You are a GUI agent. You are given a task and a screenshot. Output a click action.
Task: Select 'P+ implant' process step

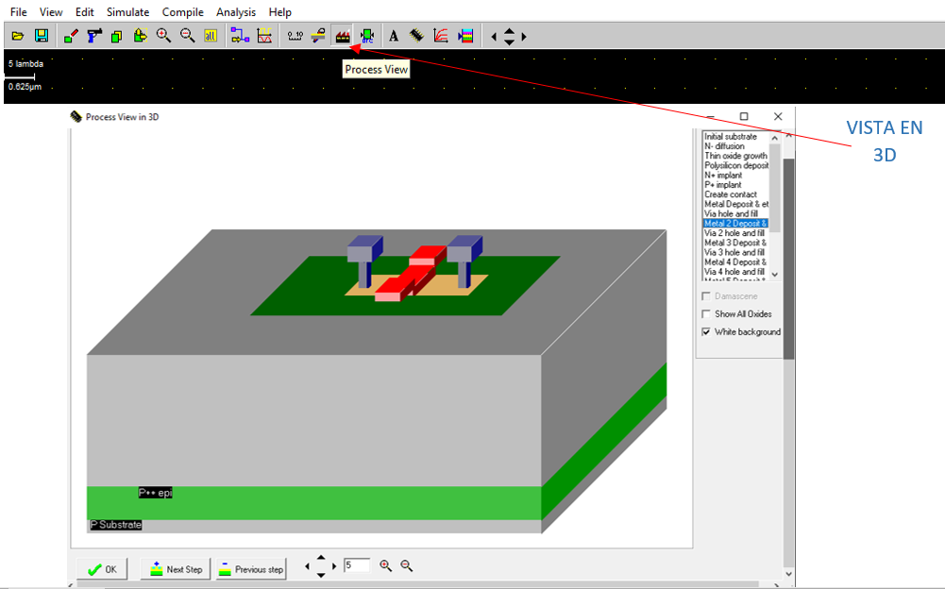[735, 185]
